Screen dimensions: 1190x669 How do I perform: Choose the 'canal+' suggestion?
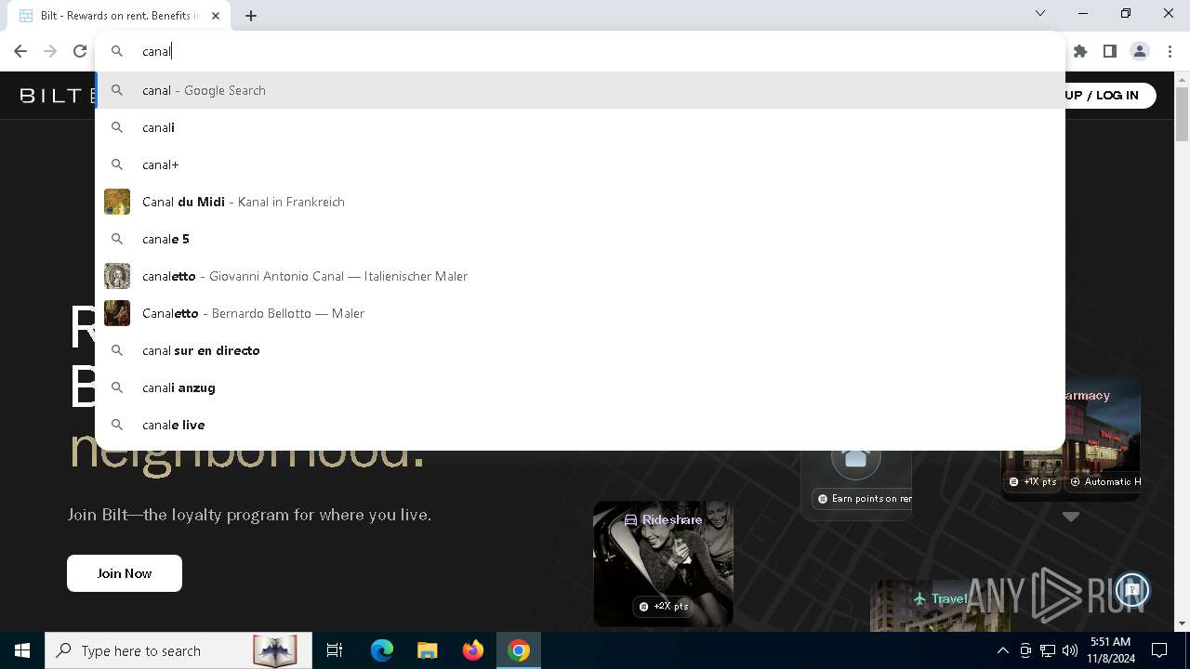(x=581, y=164)
